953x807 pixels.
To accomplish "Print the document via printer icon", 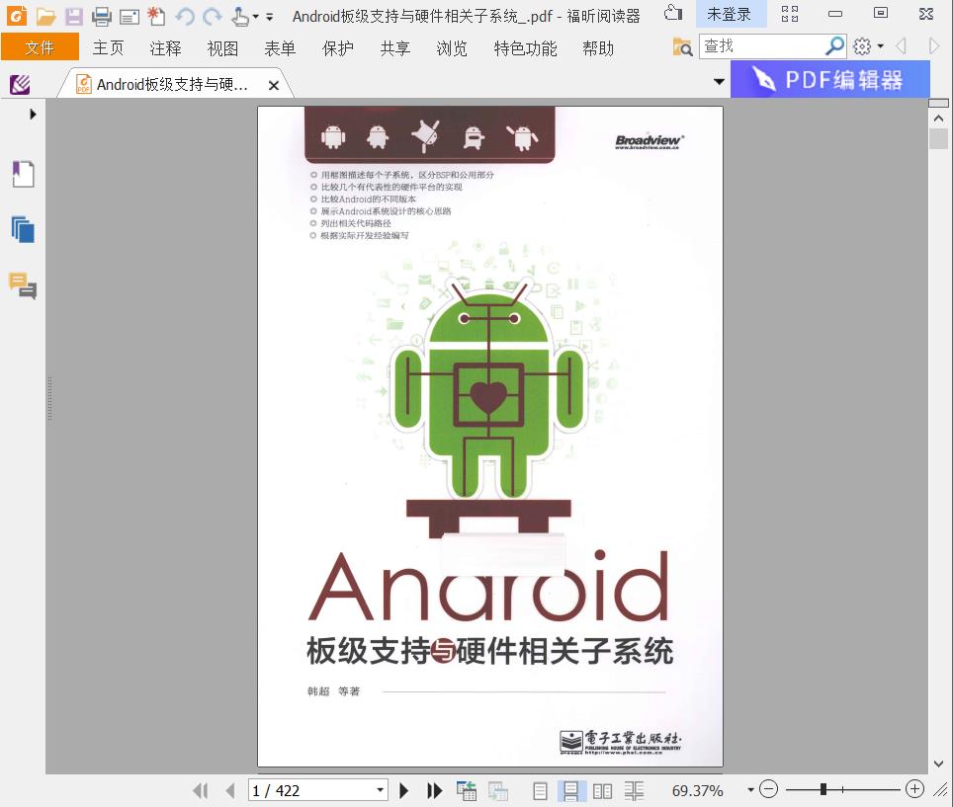I will (x=102, y=17).
